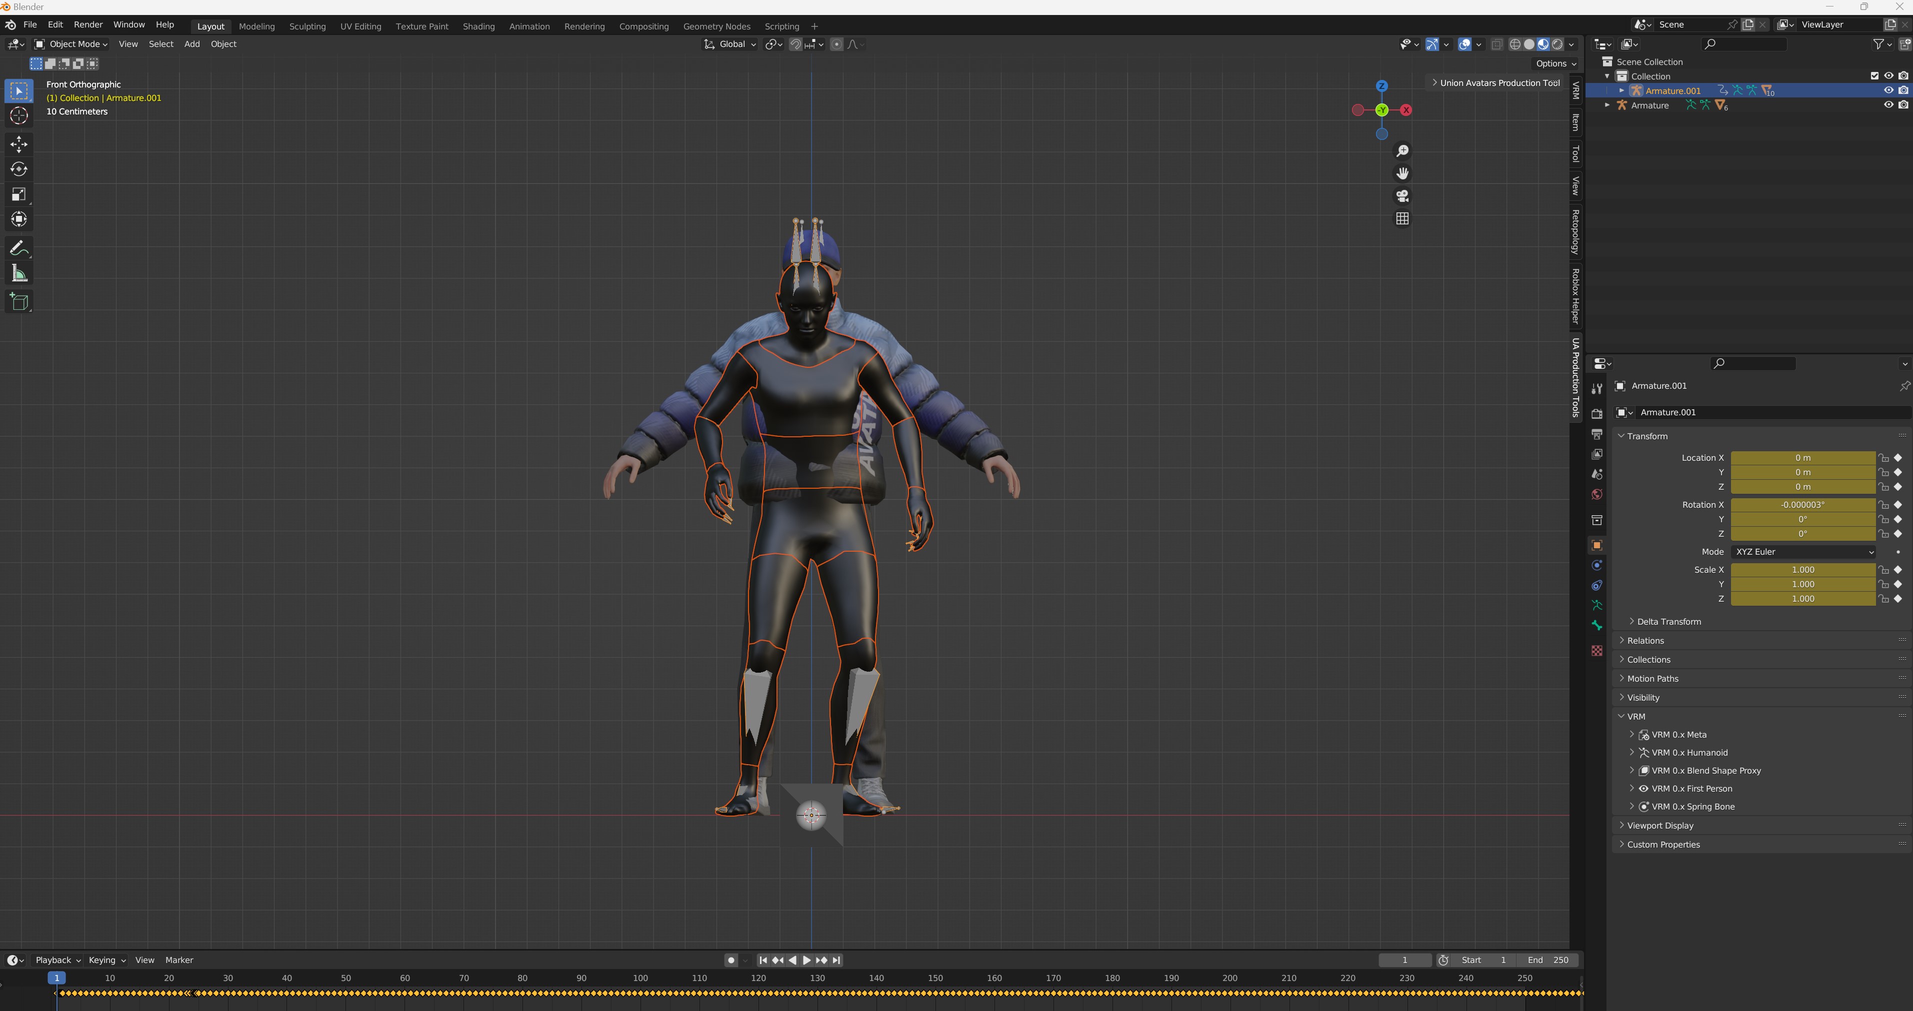
Task: Hide Armature.001 in viewport via eye icon
Action: point(1888,90)
